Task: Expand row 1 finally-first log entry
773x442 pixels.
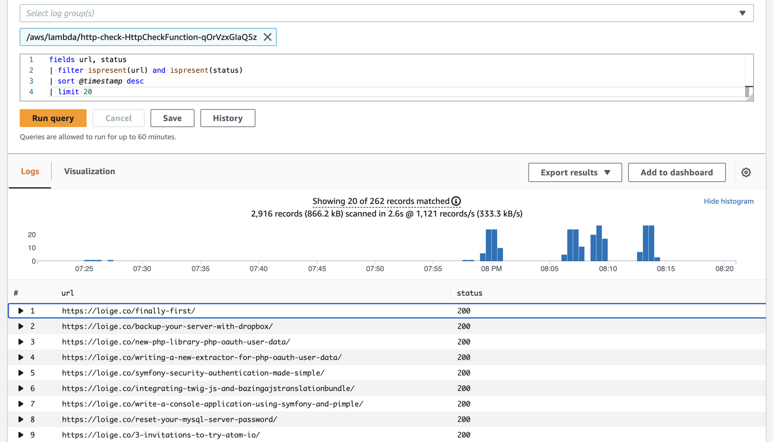Action: (21, 311)
